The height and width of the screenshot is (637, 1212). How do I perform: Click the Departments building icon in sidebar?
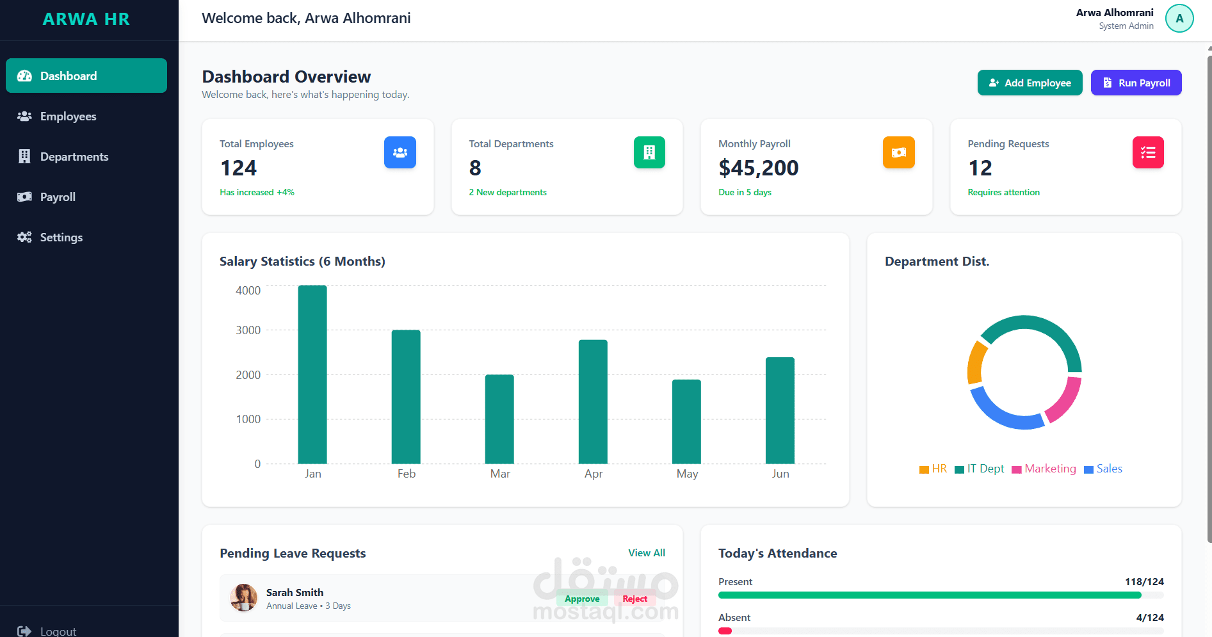click(24, 156)
